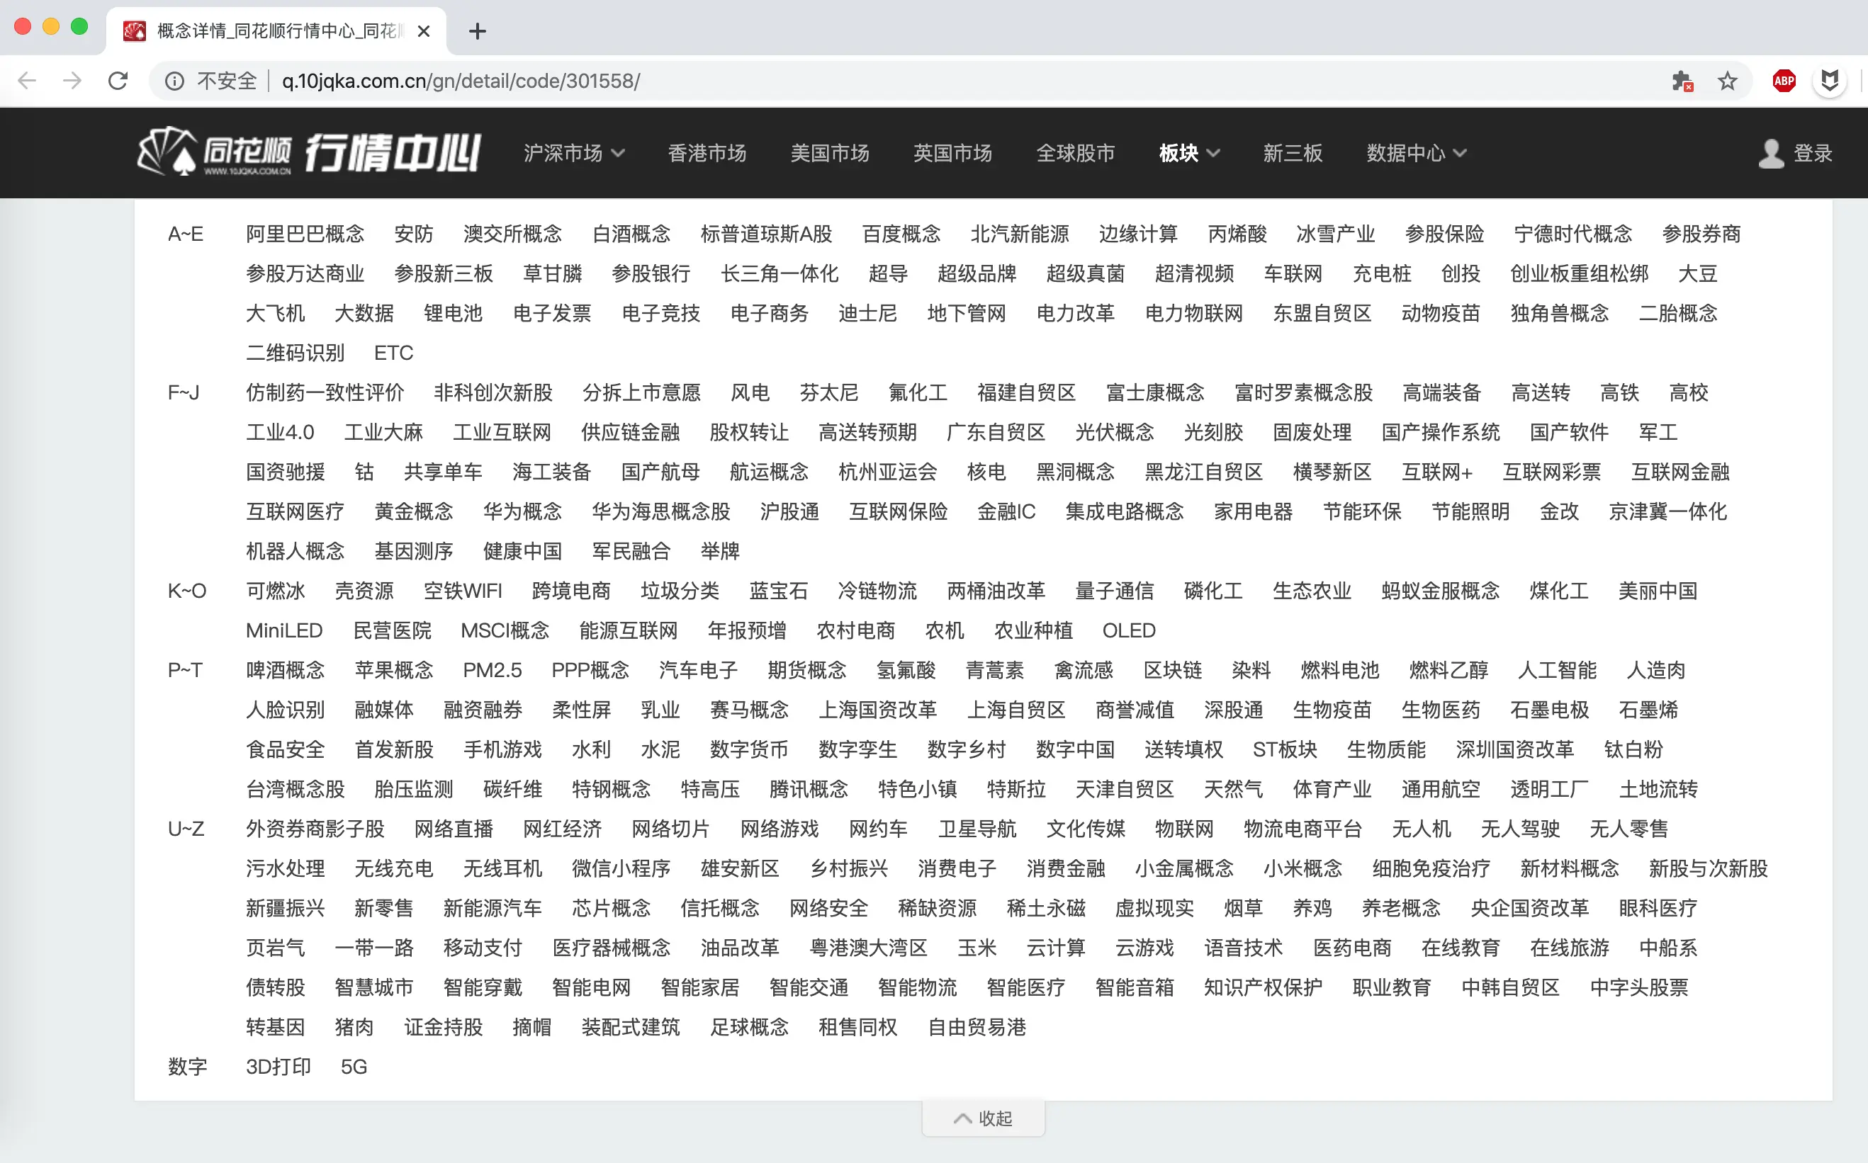Collapse list with 收起 button
Viewport: 1868px width, 1163px height.
pyautogui.click(x=983, y=1118)
